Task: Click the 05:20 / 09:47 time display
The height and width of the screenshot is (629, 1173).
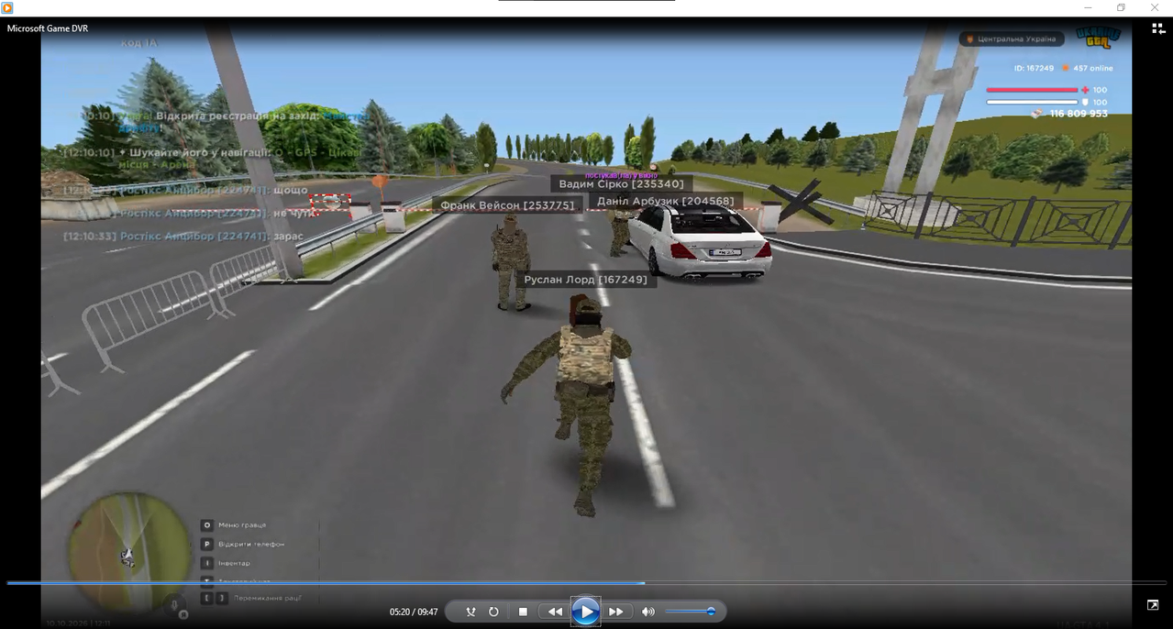Action: (414, 612)
